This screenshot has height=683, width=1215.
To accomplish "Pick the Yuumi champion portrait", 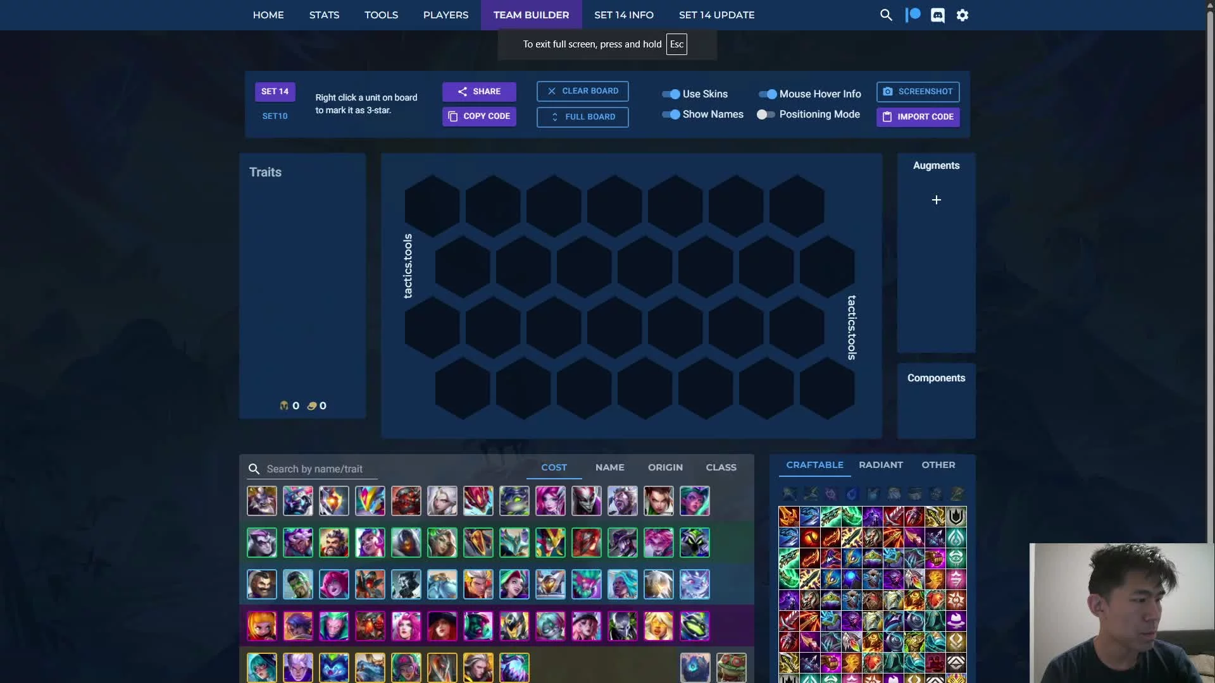I will (x=695, y=584).
